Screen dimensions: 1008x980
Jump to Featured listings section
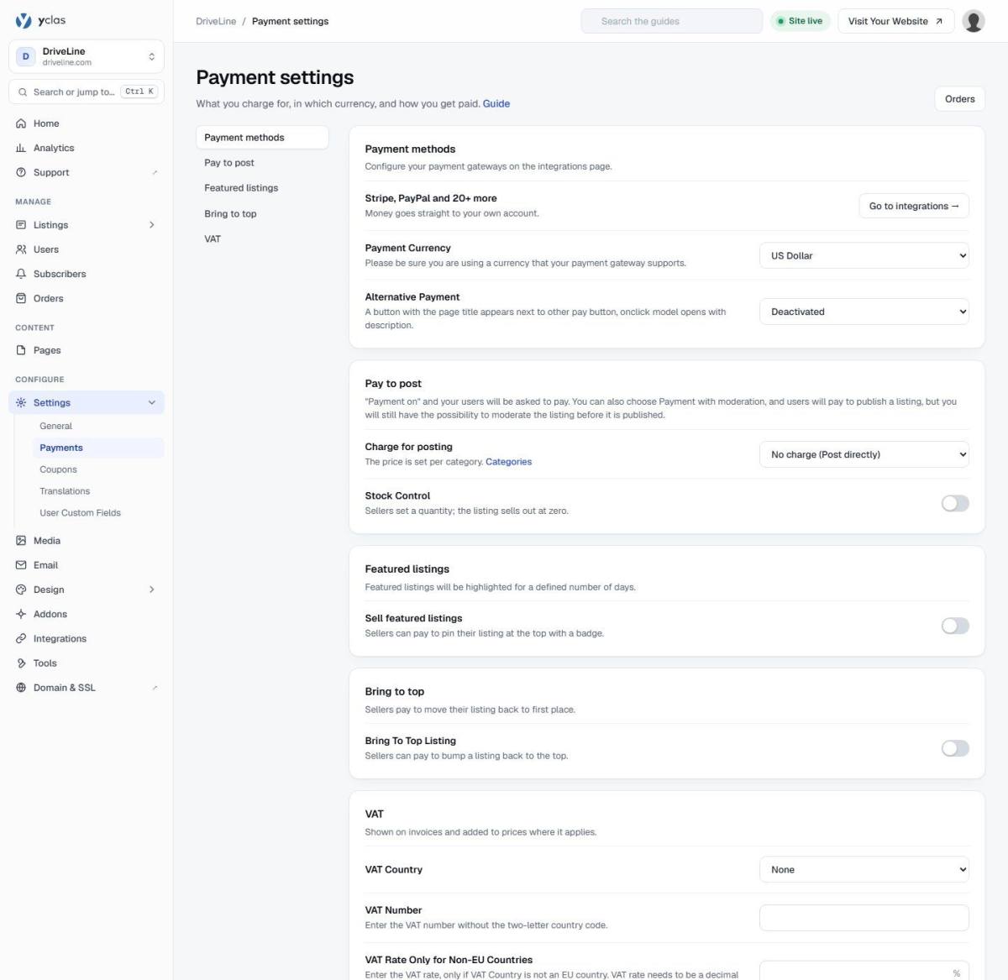[262, 188]
